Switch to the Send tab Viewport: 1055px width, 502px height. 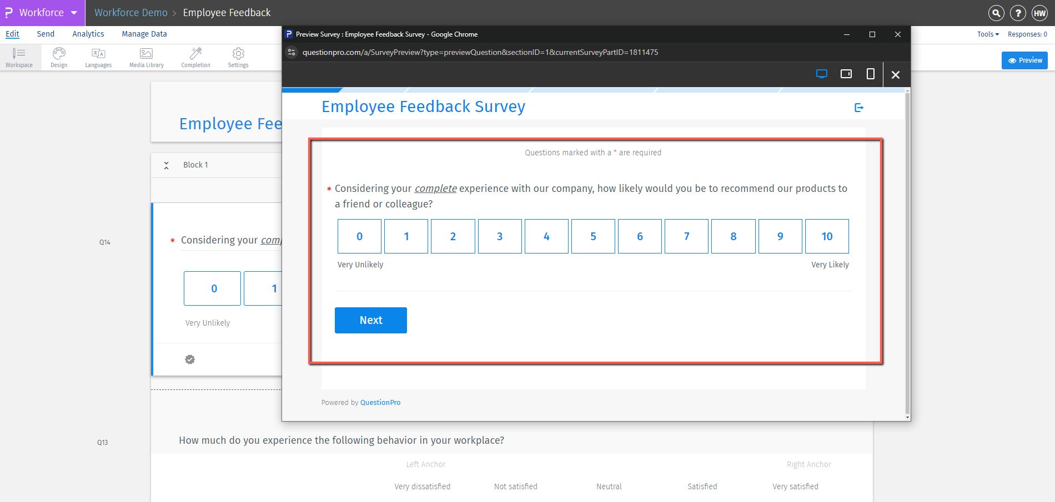(x=46, y=34)
